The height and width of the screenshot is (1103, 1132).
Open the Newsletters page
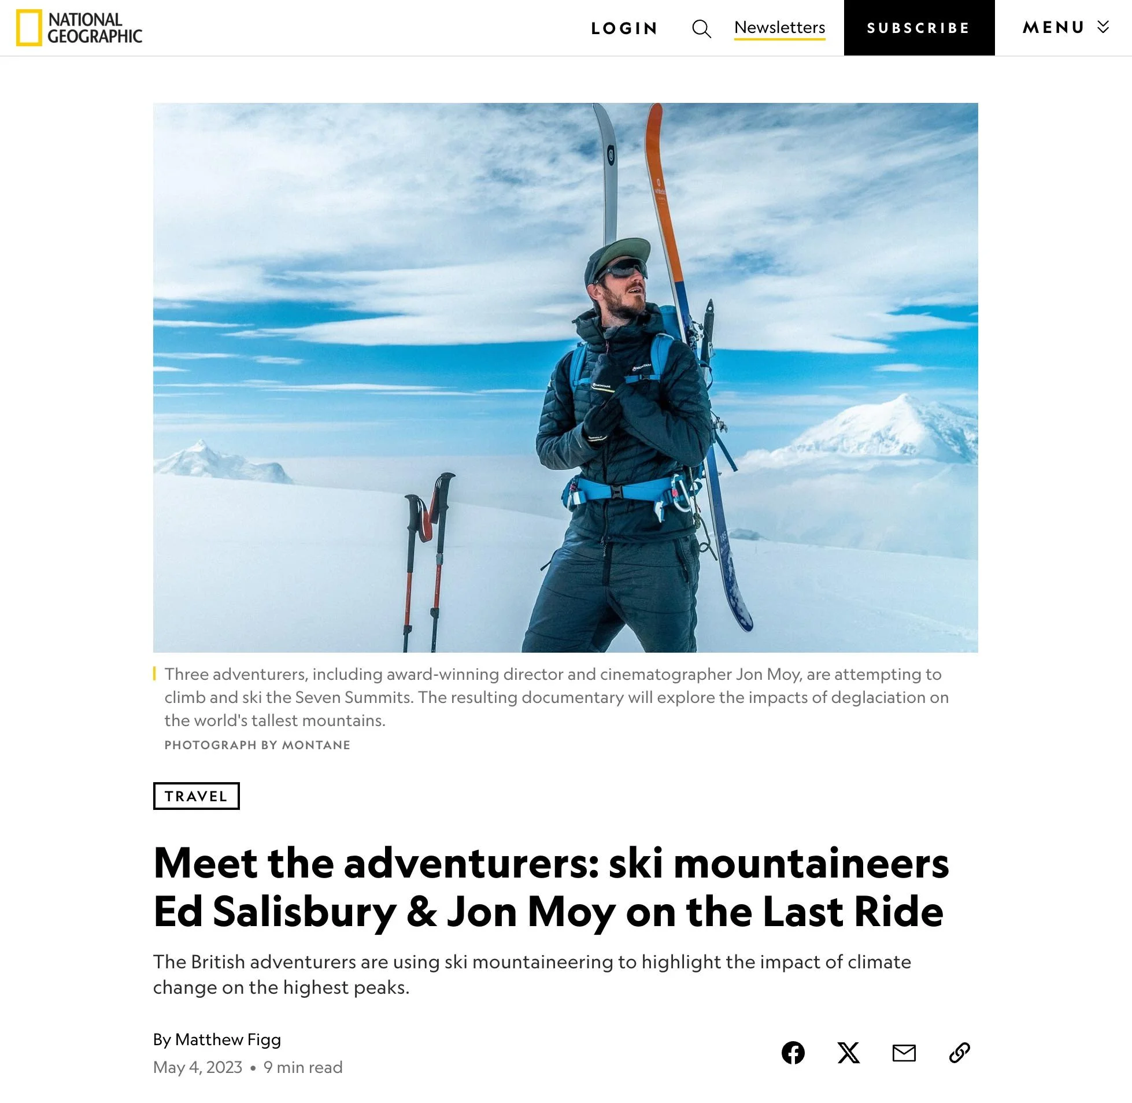pos(779,28)
